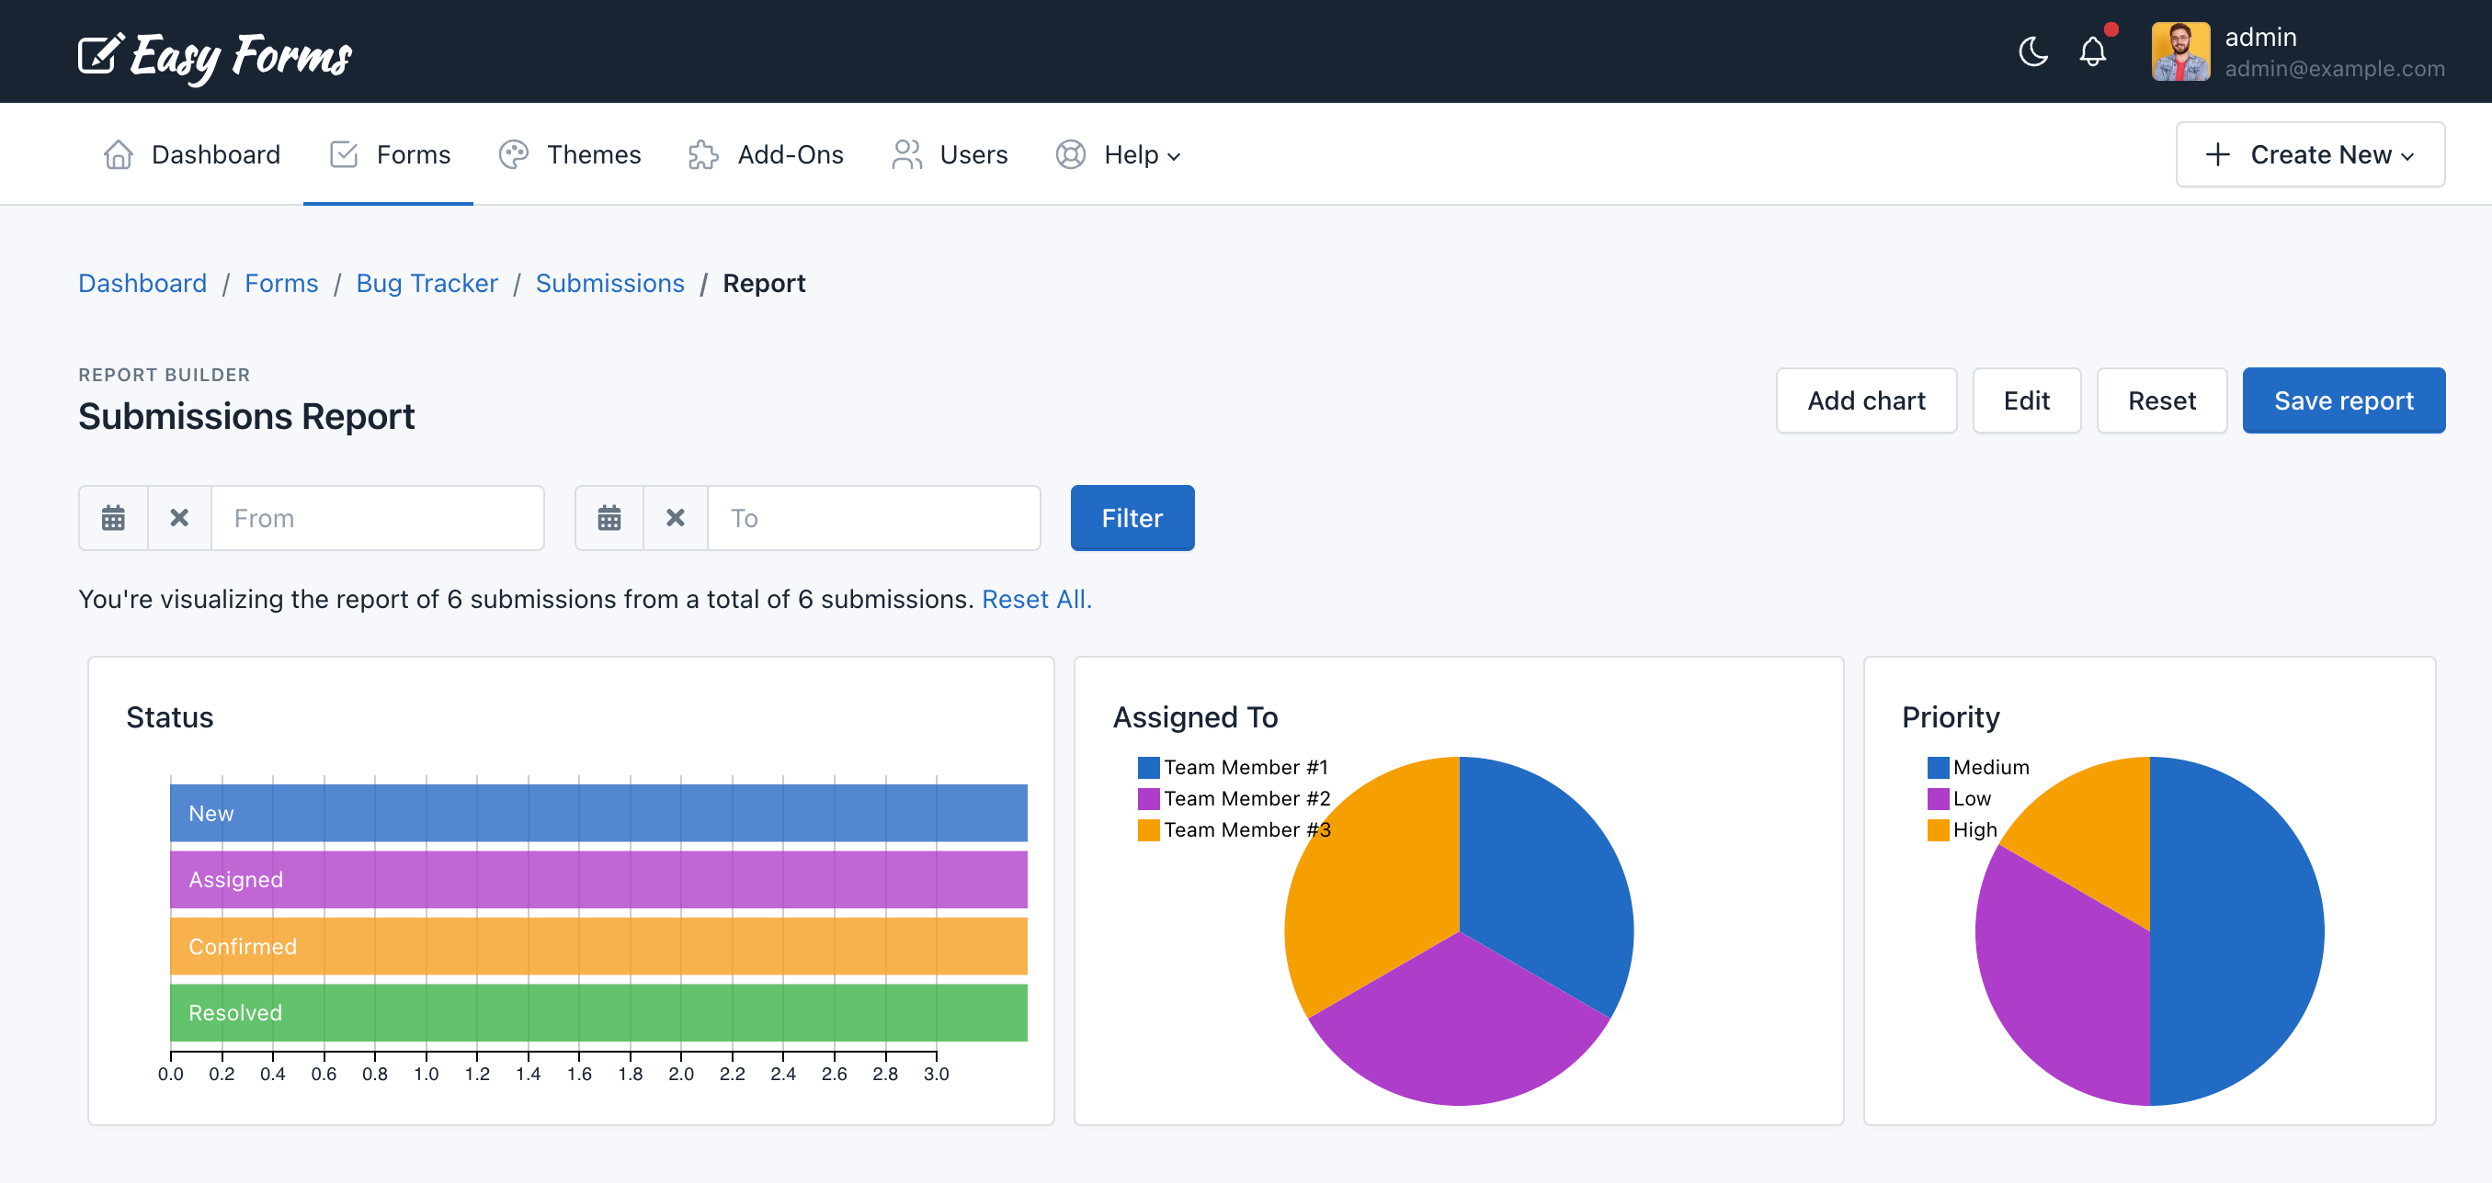Screen dimensions: 2492x1183
Task: Click the Filter button
Action: 1132,518
